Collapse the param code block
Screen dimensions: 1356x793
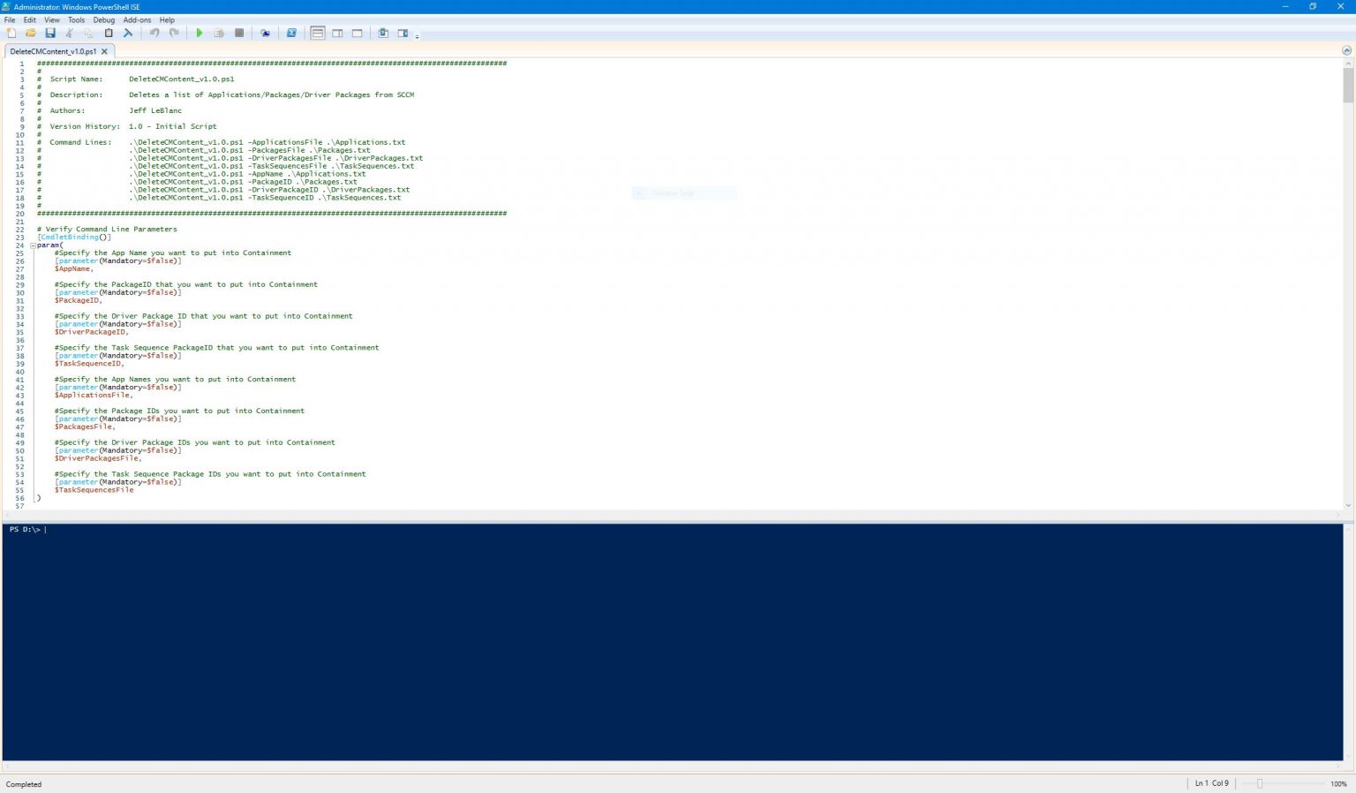33,245
